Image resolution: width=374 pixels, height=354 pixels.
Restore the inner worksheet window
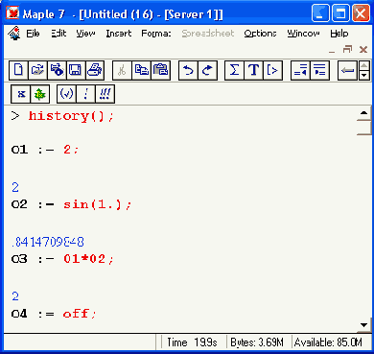347,50
